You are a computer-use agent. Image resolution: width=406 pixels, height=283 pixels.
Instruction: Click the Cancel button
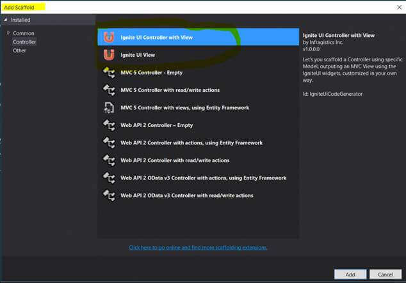point(386,274)
